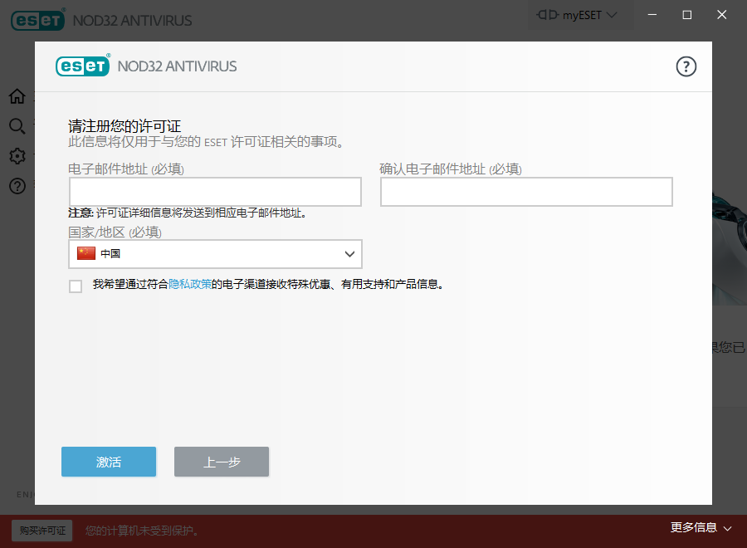Click the China flag in country field

coord(86,253)
